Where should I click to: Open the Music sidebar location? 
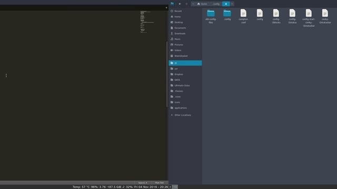pos(185,39)
